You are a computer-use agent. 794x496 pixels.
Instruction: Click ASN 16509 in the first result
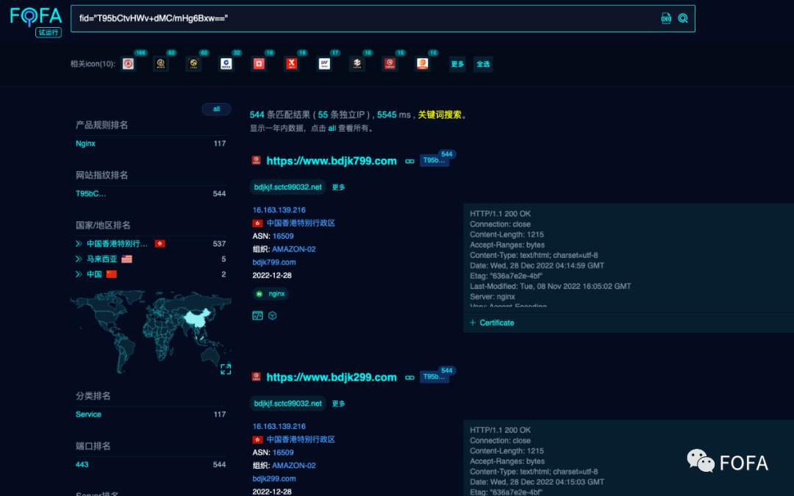coord(283,236)
